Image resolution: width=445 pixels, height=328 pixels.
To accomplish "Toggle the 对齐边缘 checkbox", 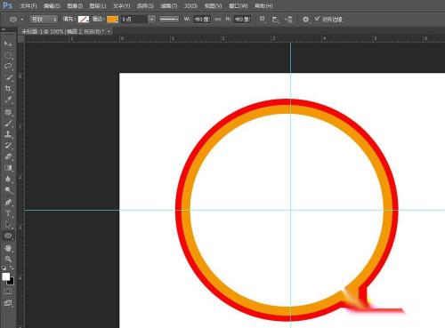I will (317, 19).
